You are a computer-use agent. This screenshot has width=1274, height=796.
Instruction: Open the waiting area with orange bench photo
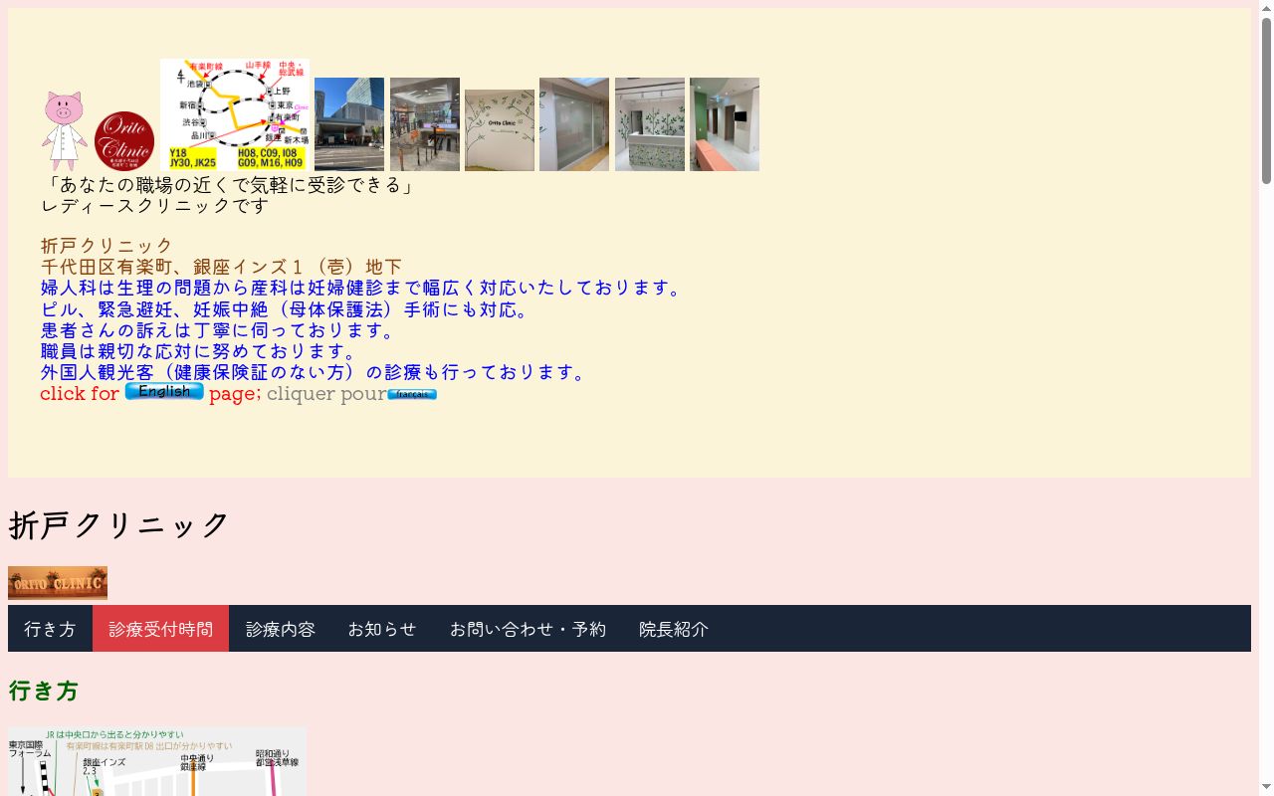click(725, 124)
